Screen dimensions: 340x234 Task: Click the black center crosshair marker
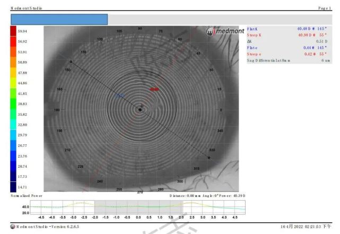pyautogui.click(x=140, y=109)
